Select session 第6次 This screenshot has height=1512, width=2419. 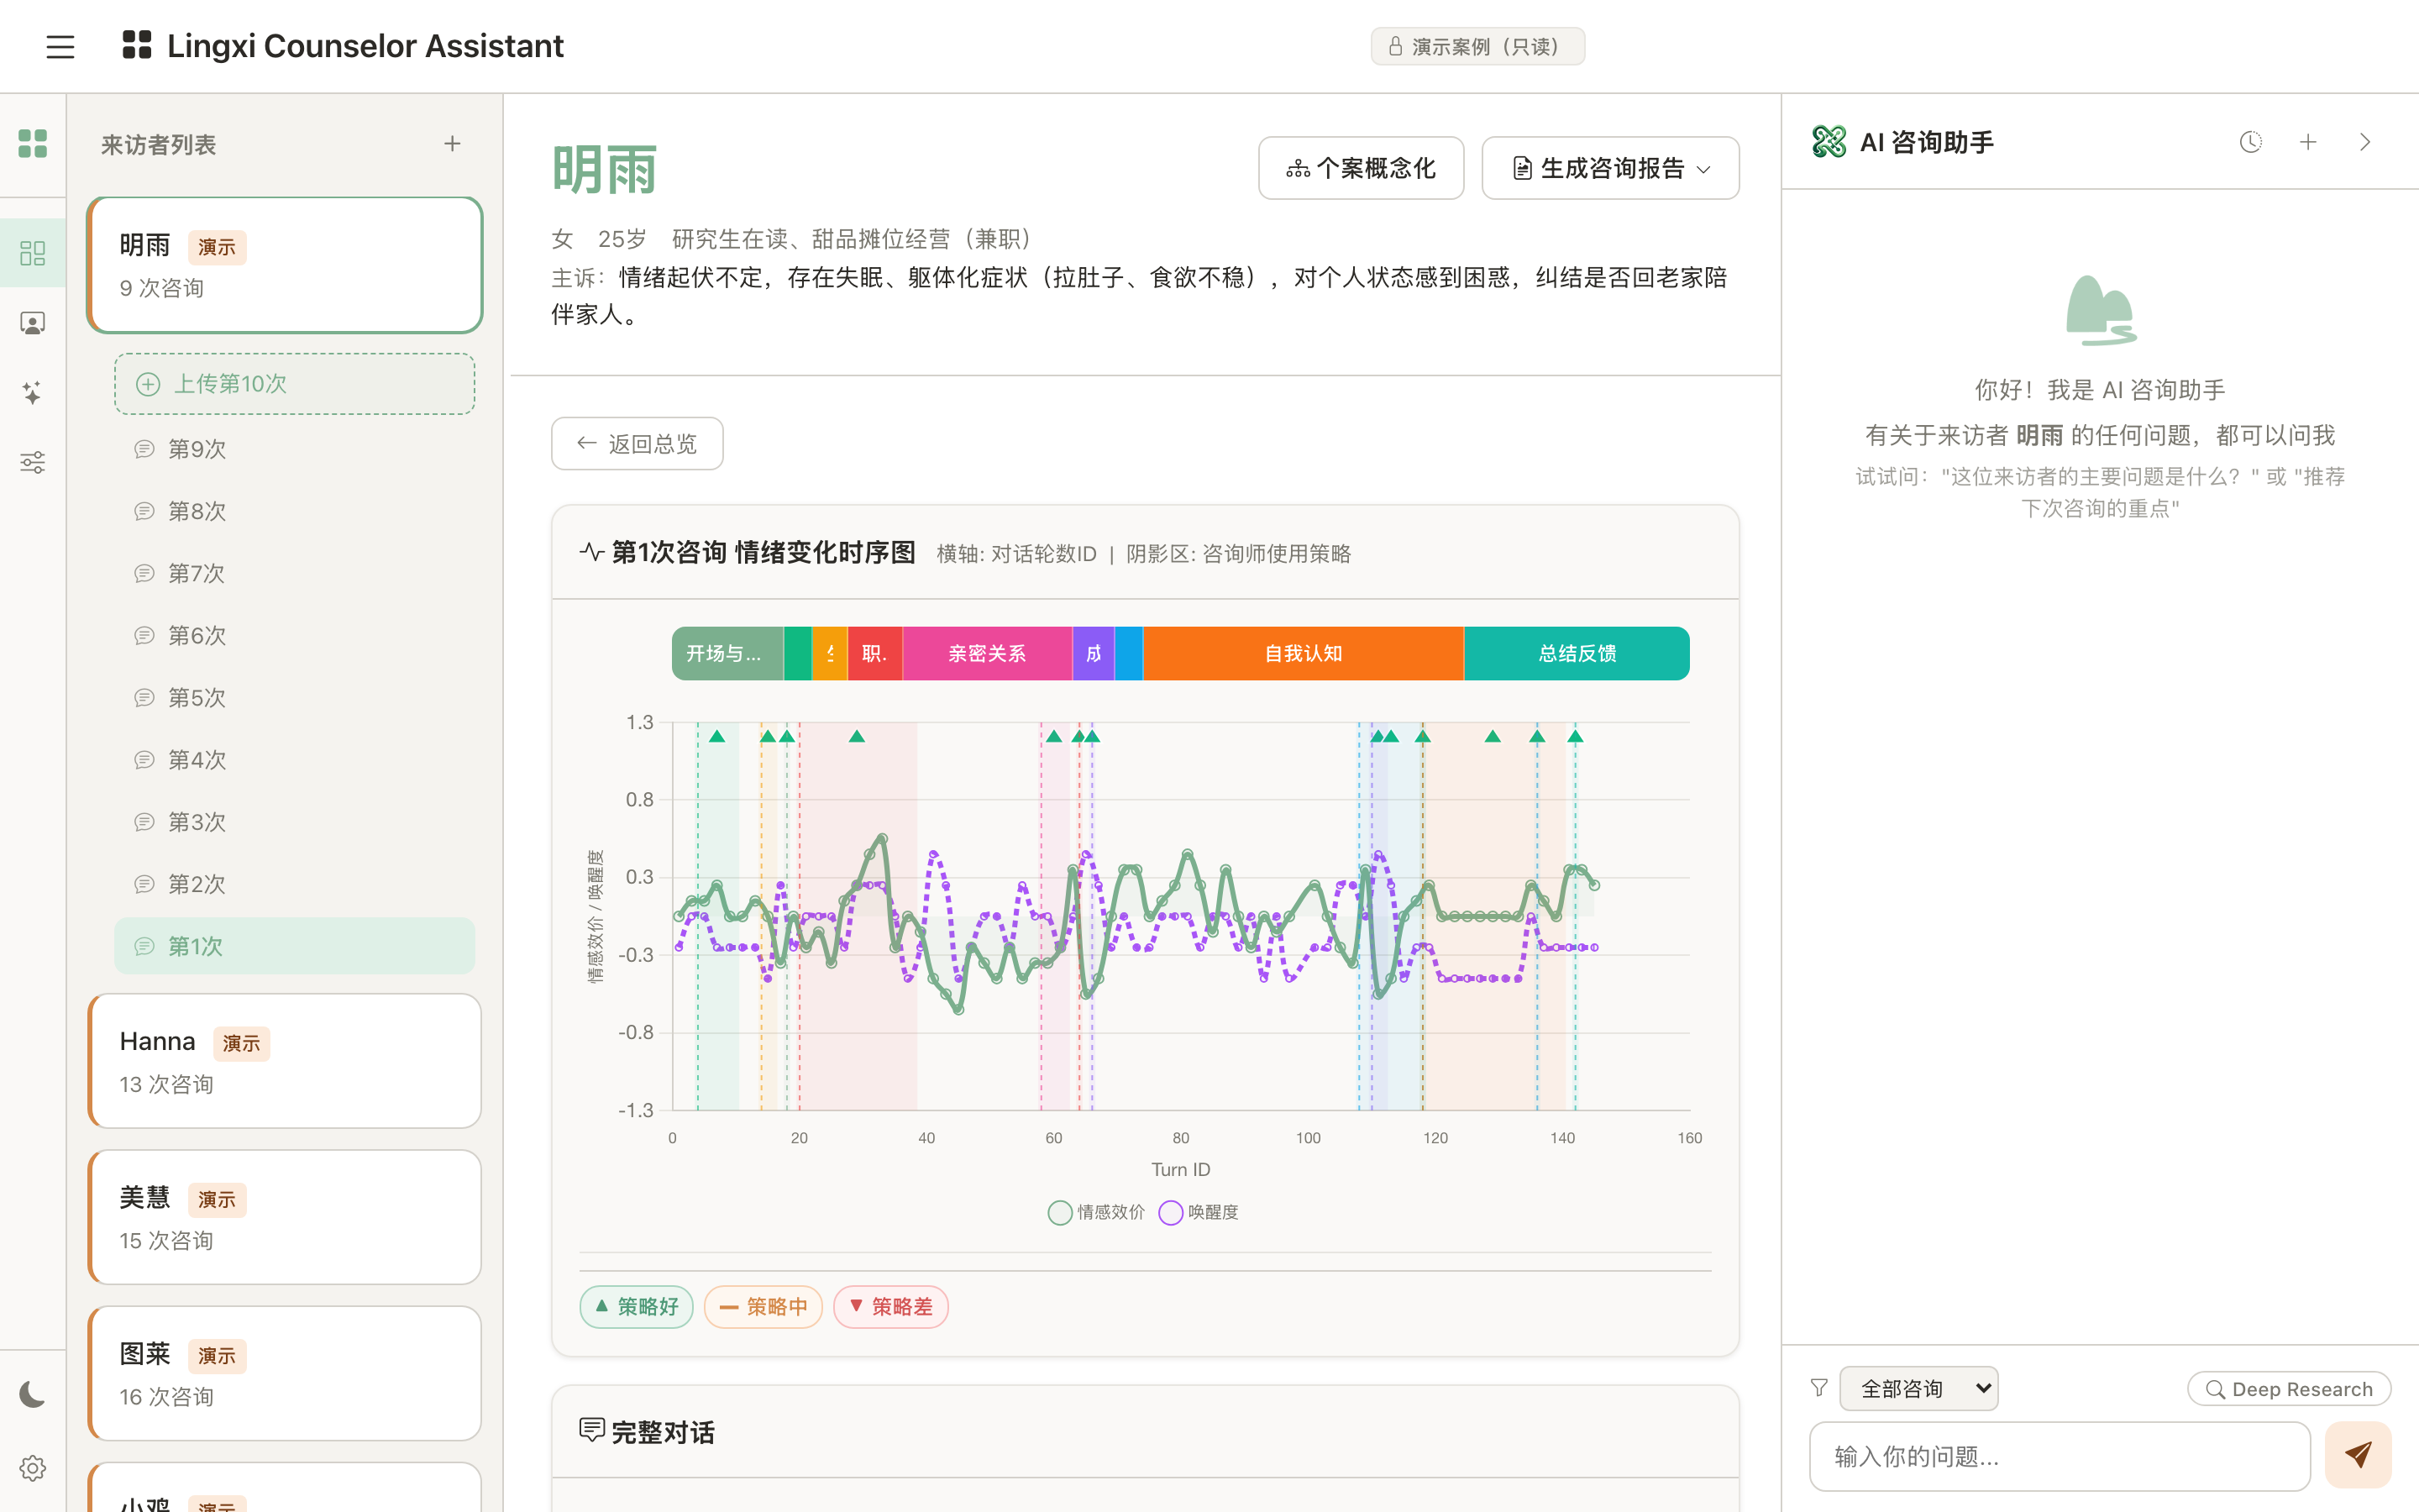point(294,635)
